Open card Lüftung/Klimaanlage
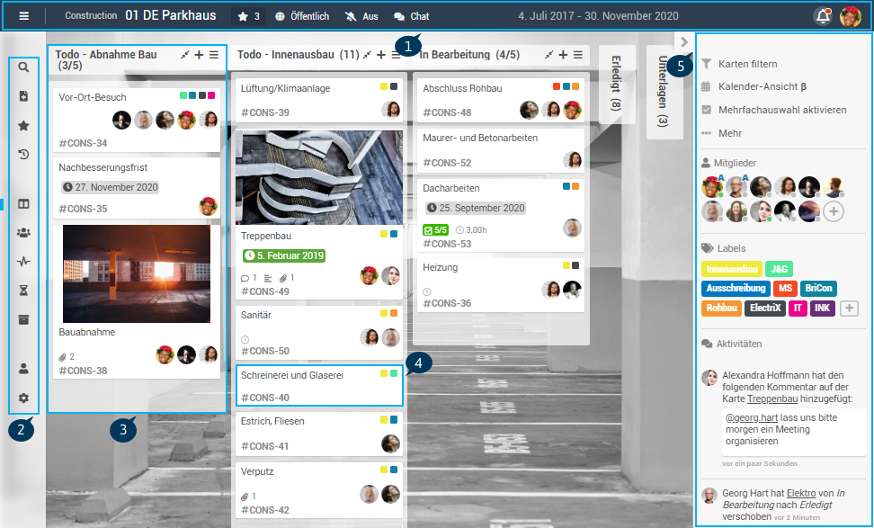The height and width of the screenshot is (528, 874). pyautogui.click(x=319, y=100)
